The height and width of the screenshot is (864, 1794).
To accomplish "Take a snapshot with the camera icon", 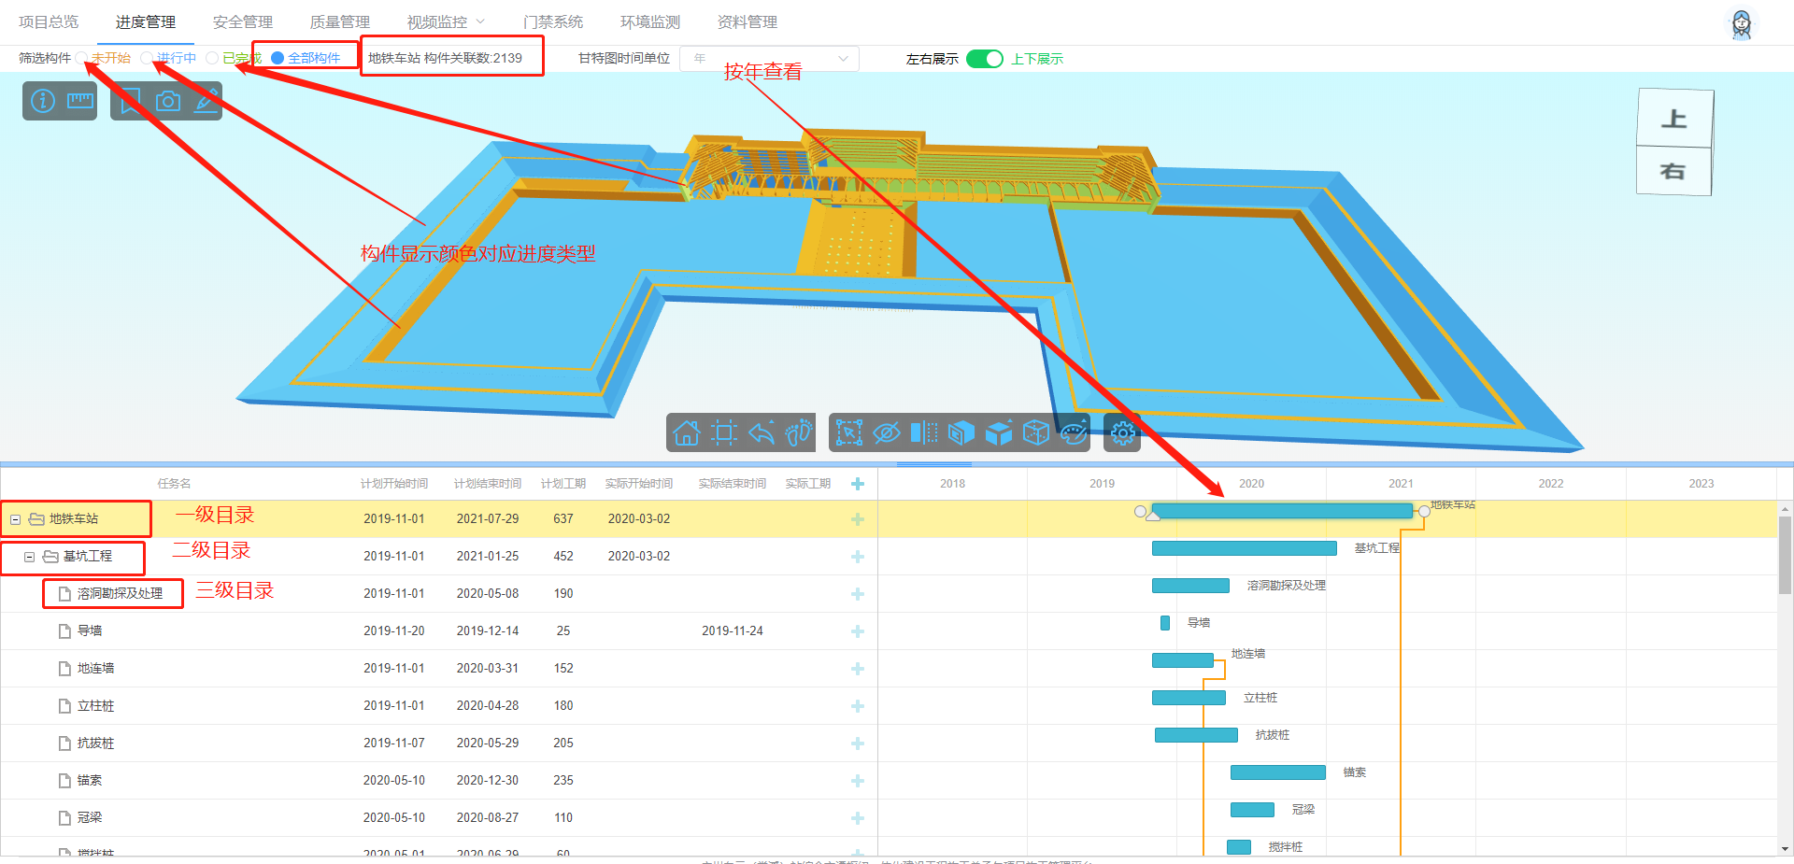I will click(168, 101).
